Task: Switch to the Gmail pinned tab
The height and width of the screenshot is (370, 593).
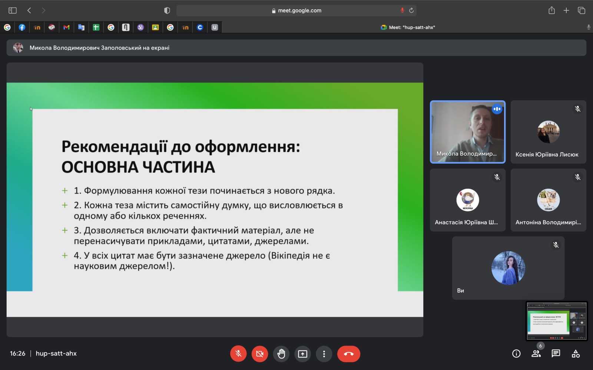Action: coord(66,27)
